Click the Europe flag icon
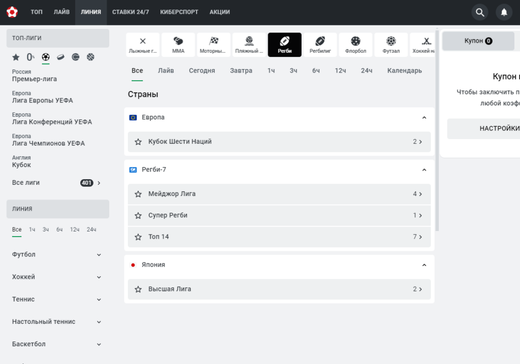The image size is (520, 364). pos(133,118)
